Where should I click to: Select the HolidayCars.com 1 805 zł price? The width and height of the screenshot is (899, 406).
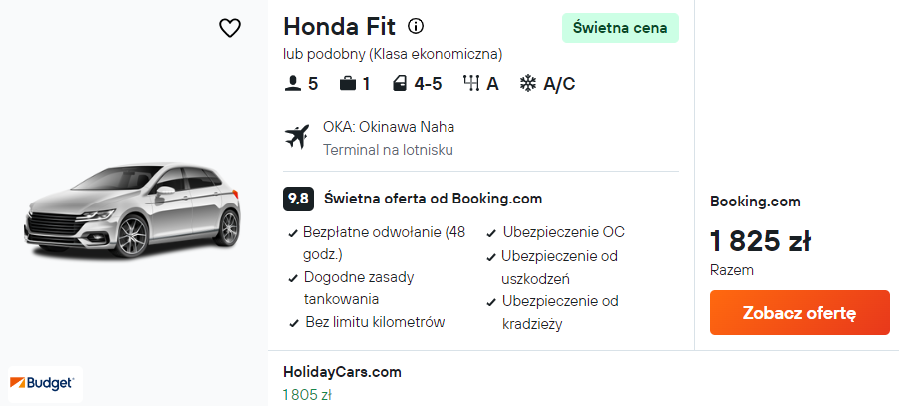tap(307, 395)
